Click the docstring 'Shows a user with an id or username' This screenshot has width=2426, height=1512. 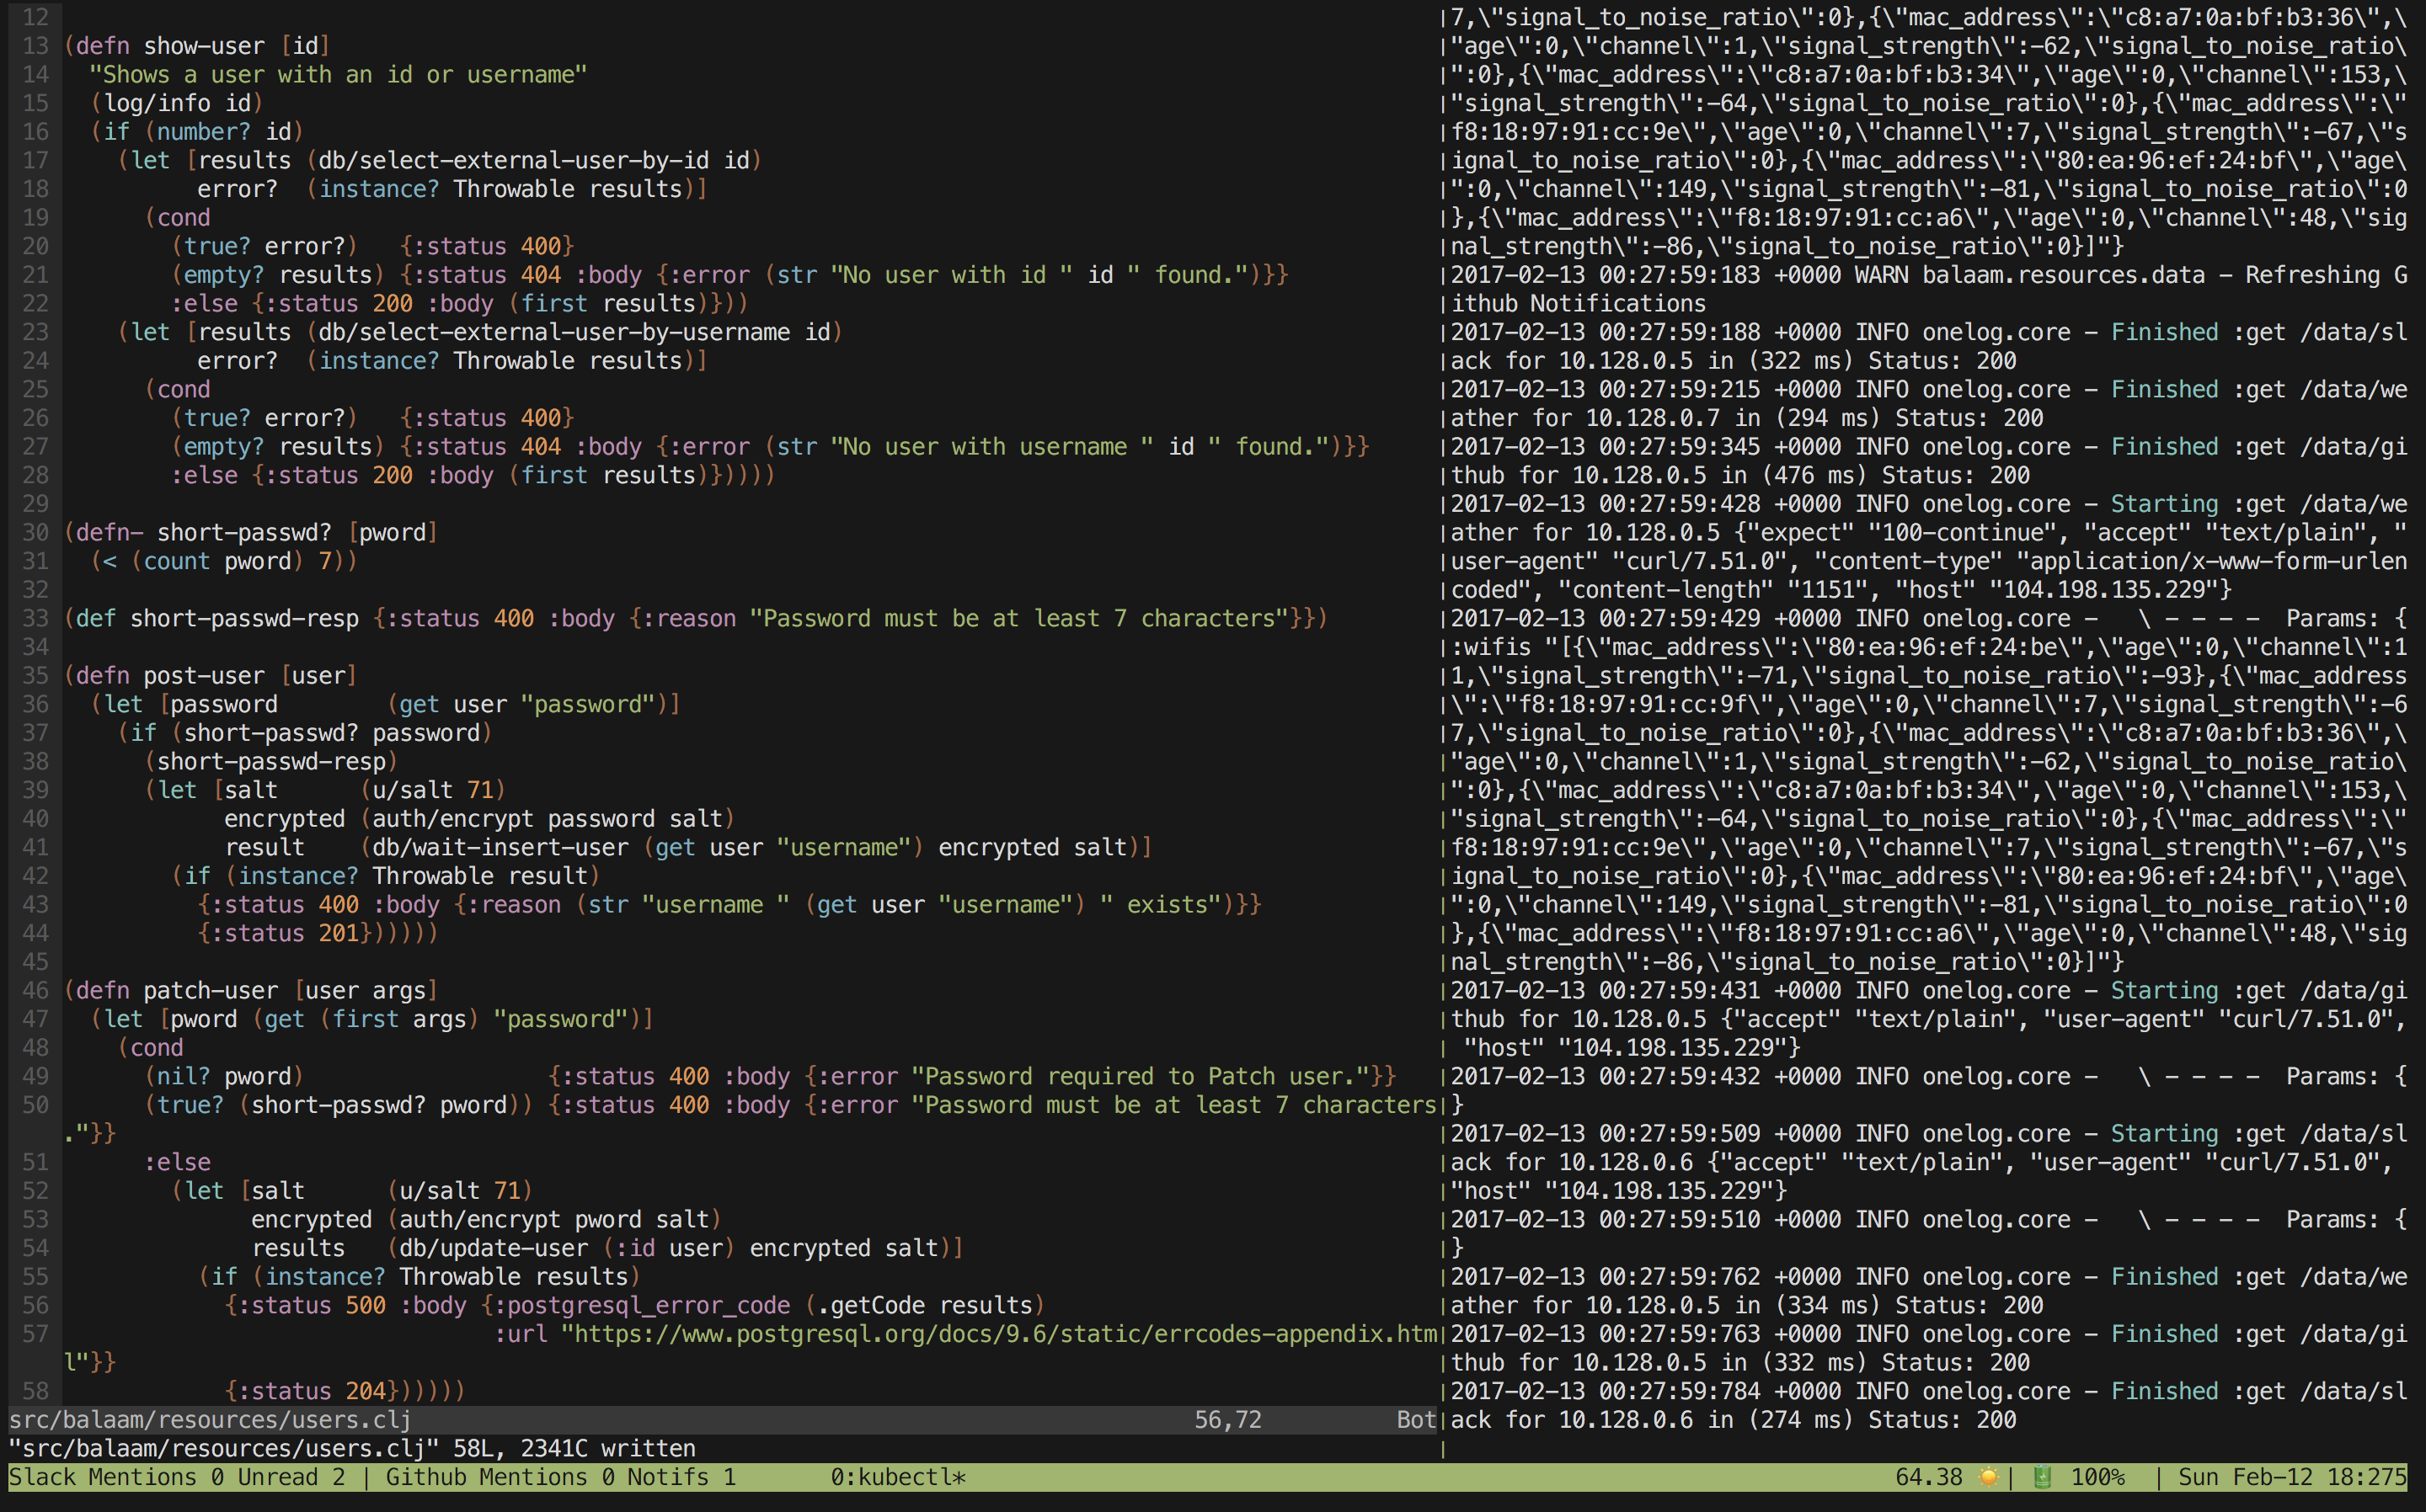pyautogui.click(x=338, y=75)
